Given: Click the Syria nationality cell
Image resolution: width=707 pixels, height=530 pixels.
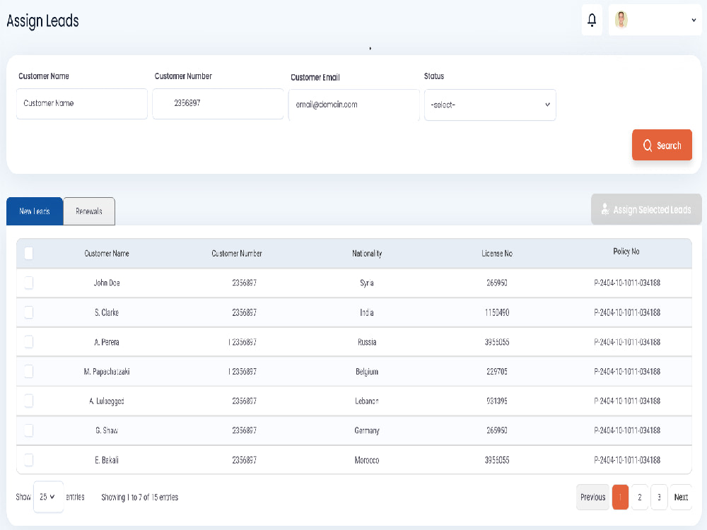Looking at the screenshot, I should [367, 283].
